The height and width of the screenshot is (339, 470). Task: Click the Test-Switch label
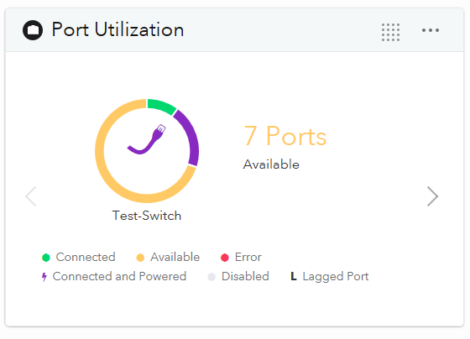147,216
